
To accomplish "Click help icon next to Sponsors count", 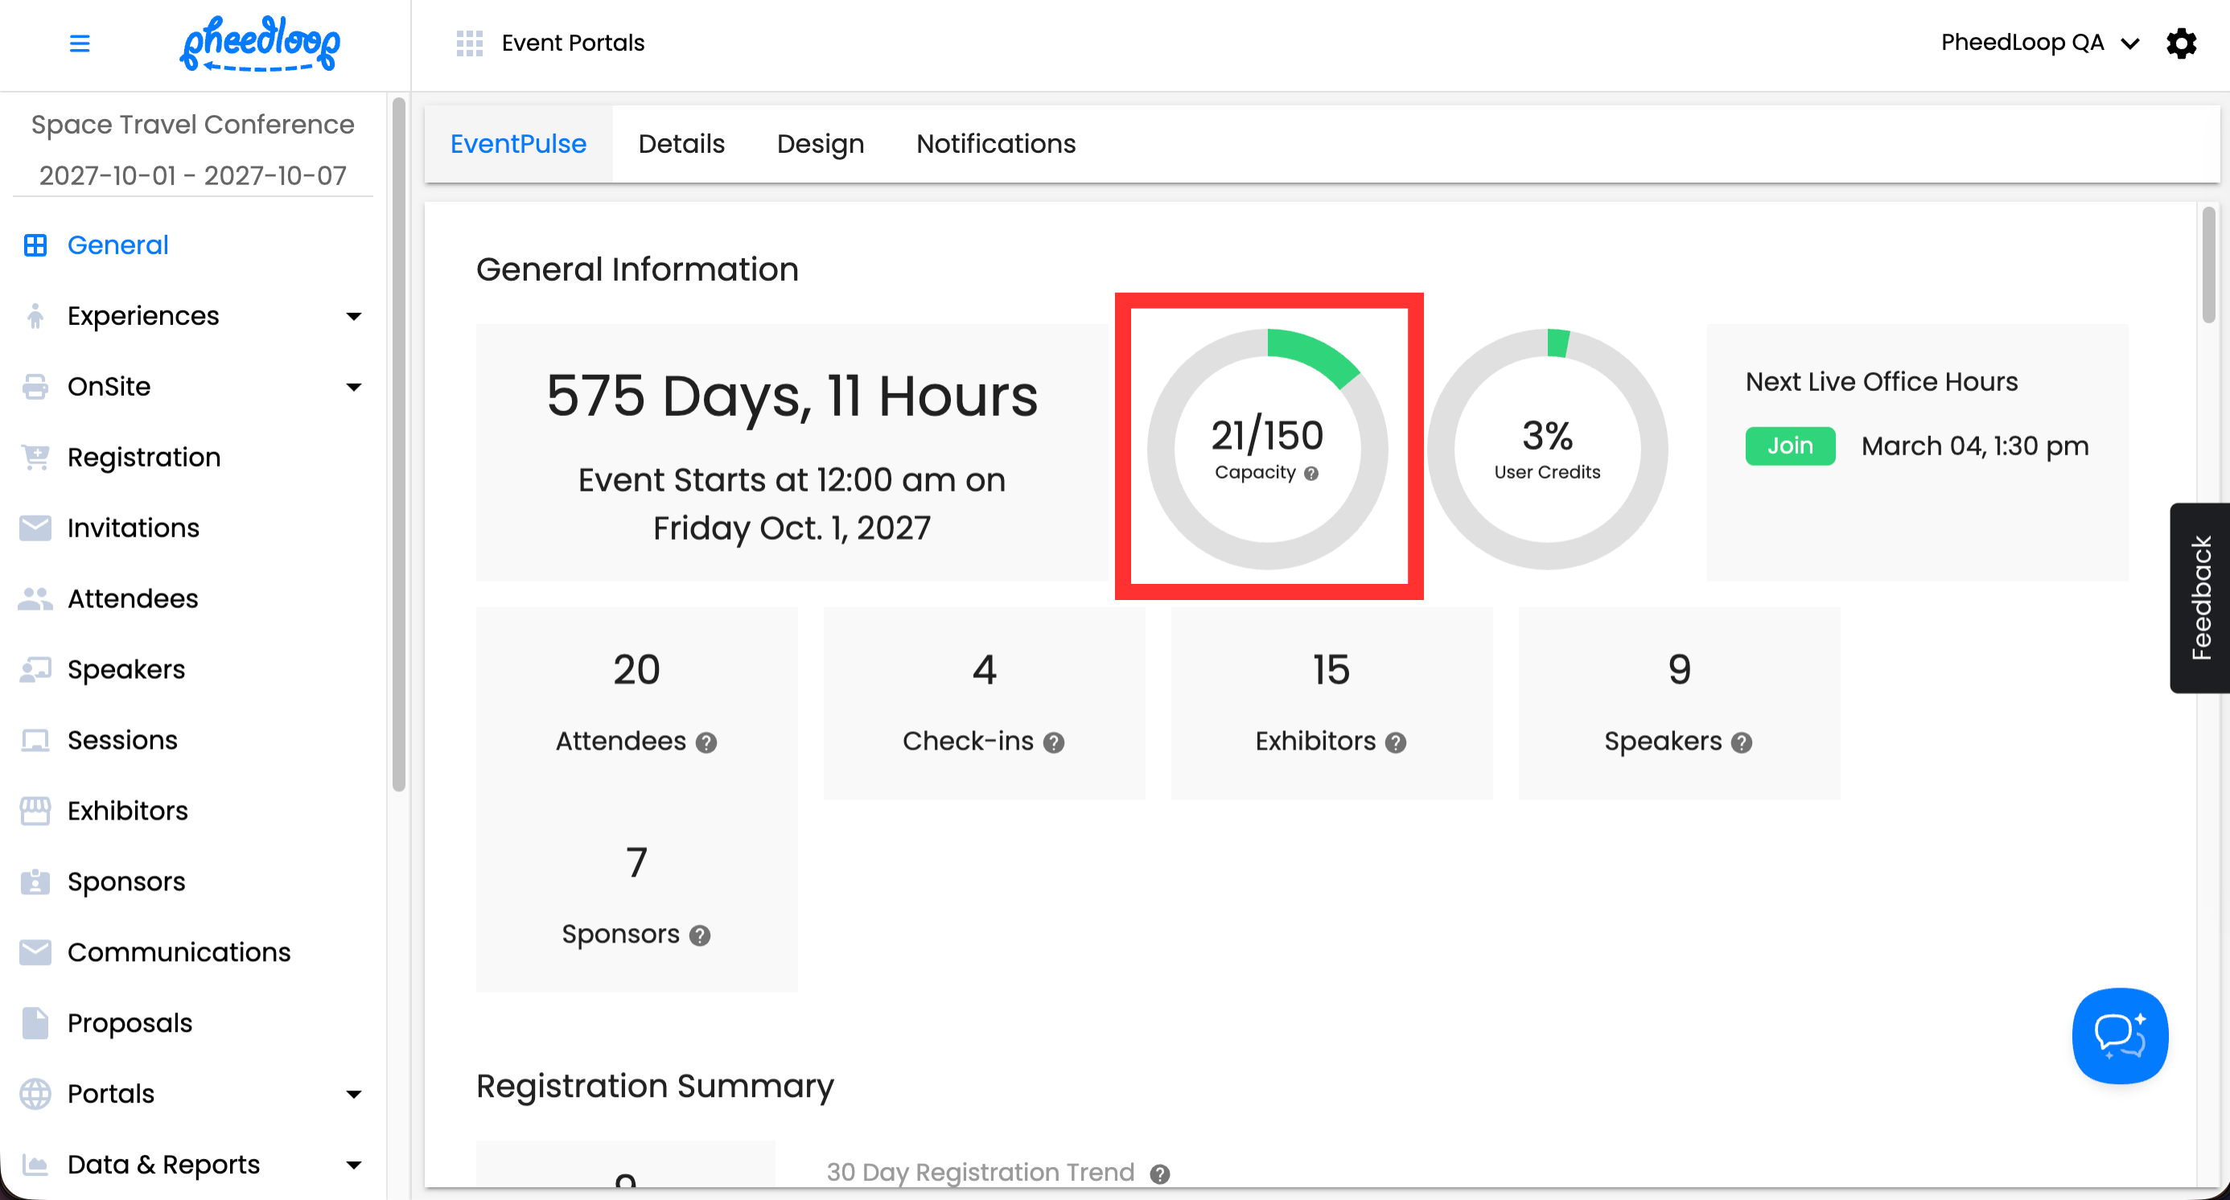I will point(699,935).
